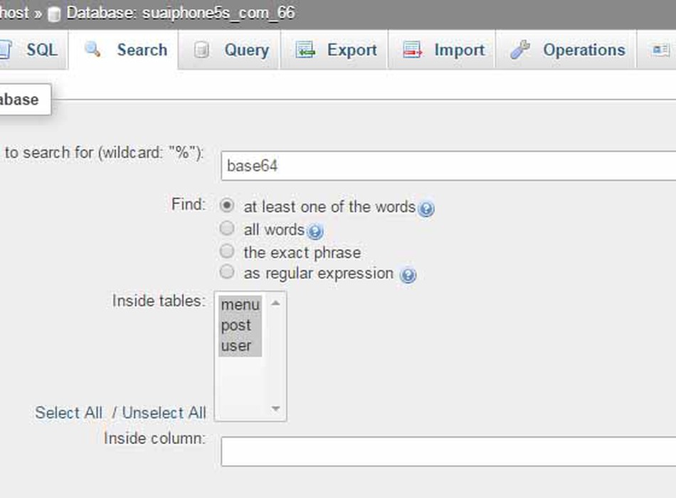
Task: Click the Query tab database icon
Action: [x=202, y=50]
